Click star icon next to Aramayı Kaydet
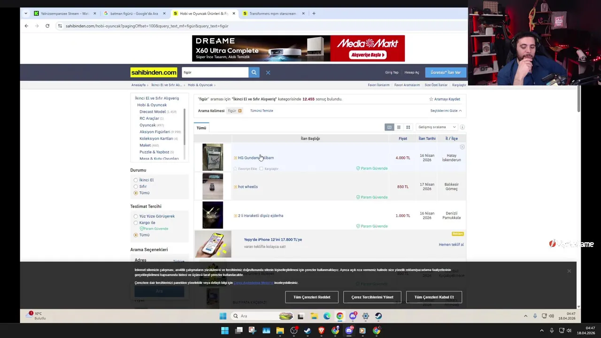The width and height of the screenshot is (601, 338). [431, 99]
